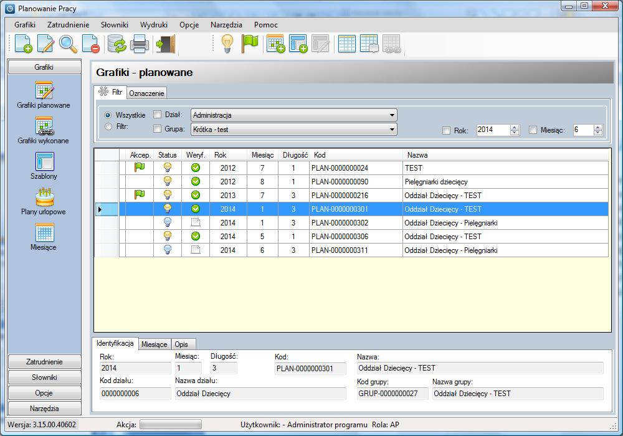Switch to the Filtr tab
The width and height of the screenshot is (623, 436).
(110, 92)
